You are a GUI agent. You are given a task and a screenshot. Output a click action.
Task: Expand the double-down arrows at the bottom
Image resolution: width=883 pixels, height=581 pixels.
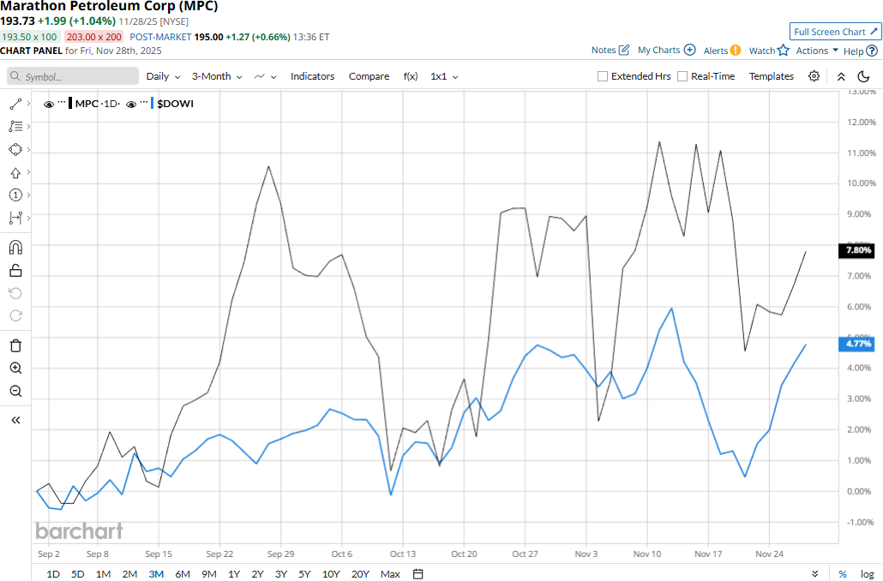(x=815, y=573)
